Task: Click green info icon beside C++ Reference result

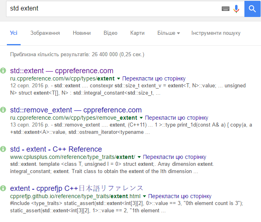Action: [3, 149]
